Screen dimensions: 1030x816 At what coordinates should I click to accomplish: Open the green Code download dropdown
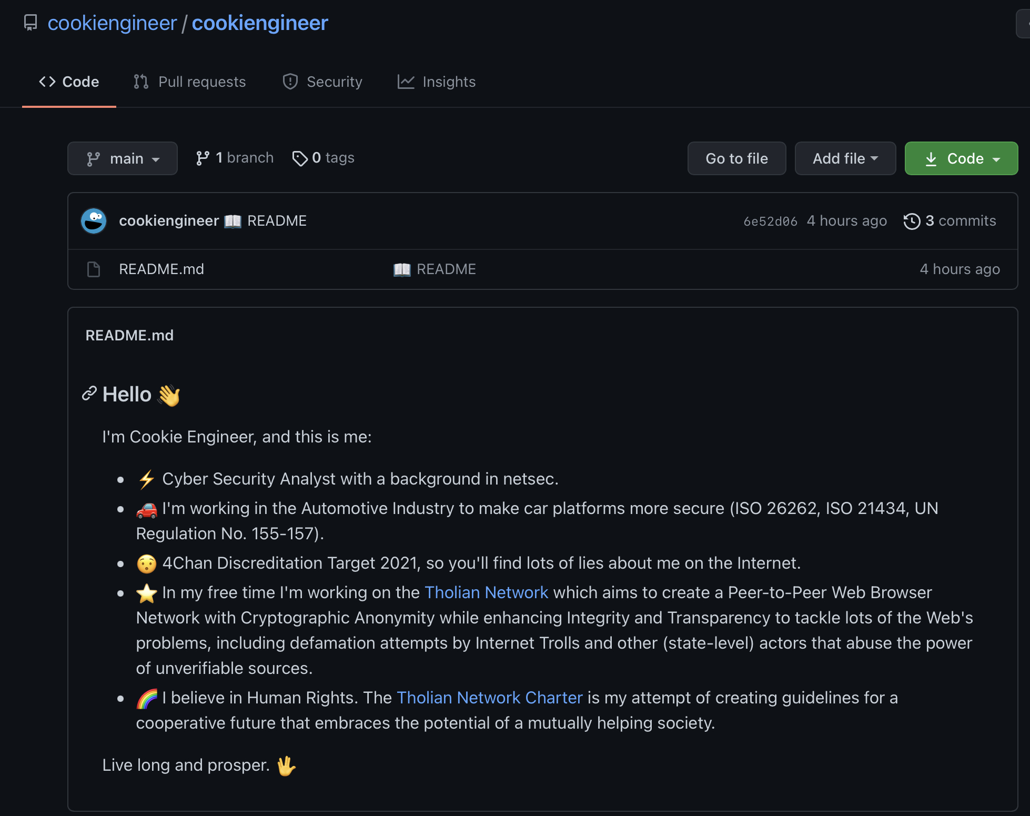click(961, 158)
